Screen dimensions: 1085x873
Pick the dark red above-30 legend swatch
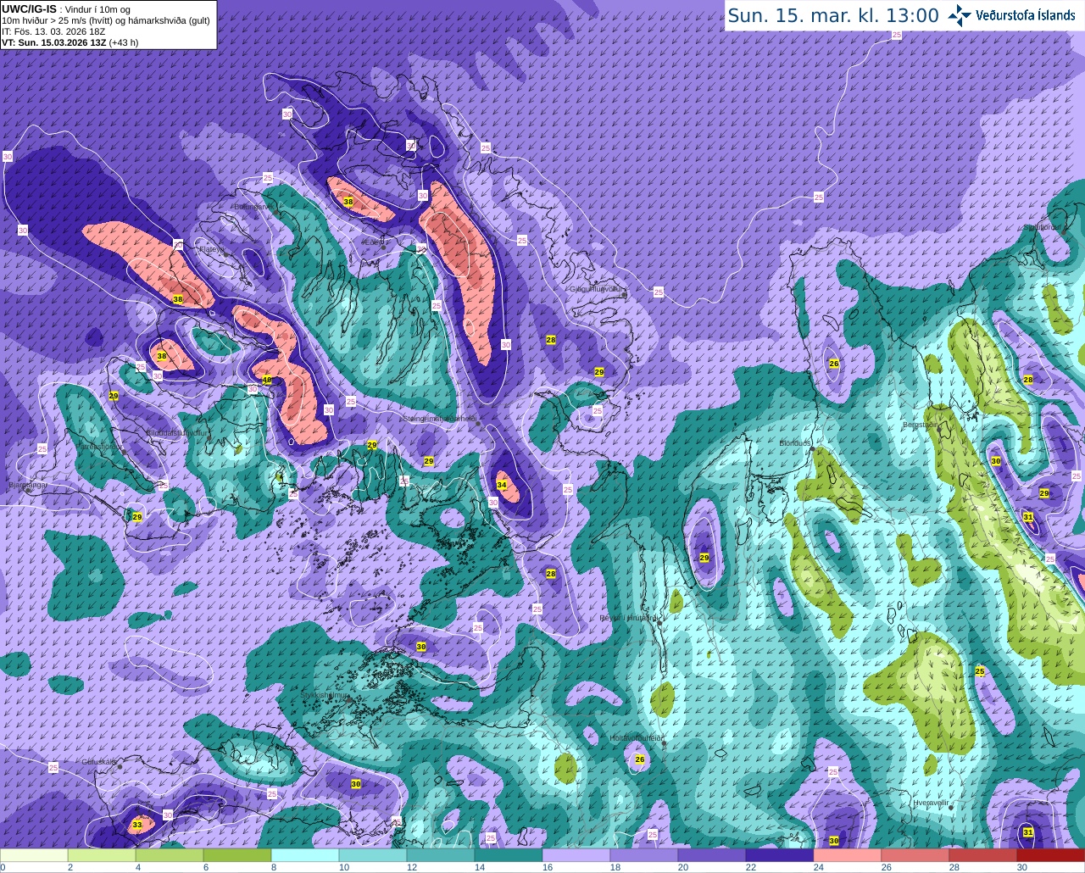1051,855
